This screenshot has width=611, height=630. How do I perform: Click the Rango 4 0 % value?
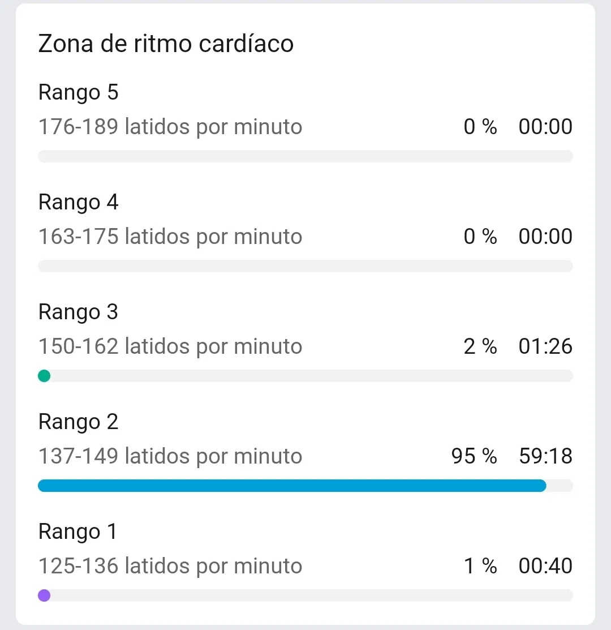point(480,237)
